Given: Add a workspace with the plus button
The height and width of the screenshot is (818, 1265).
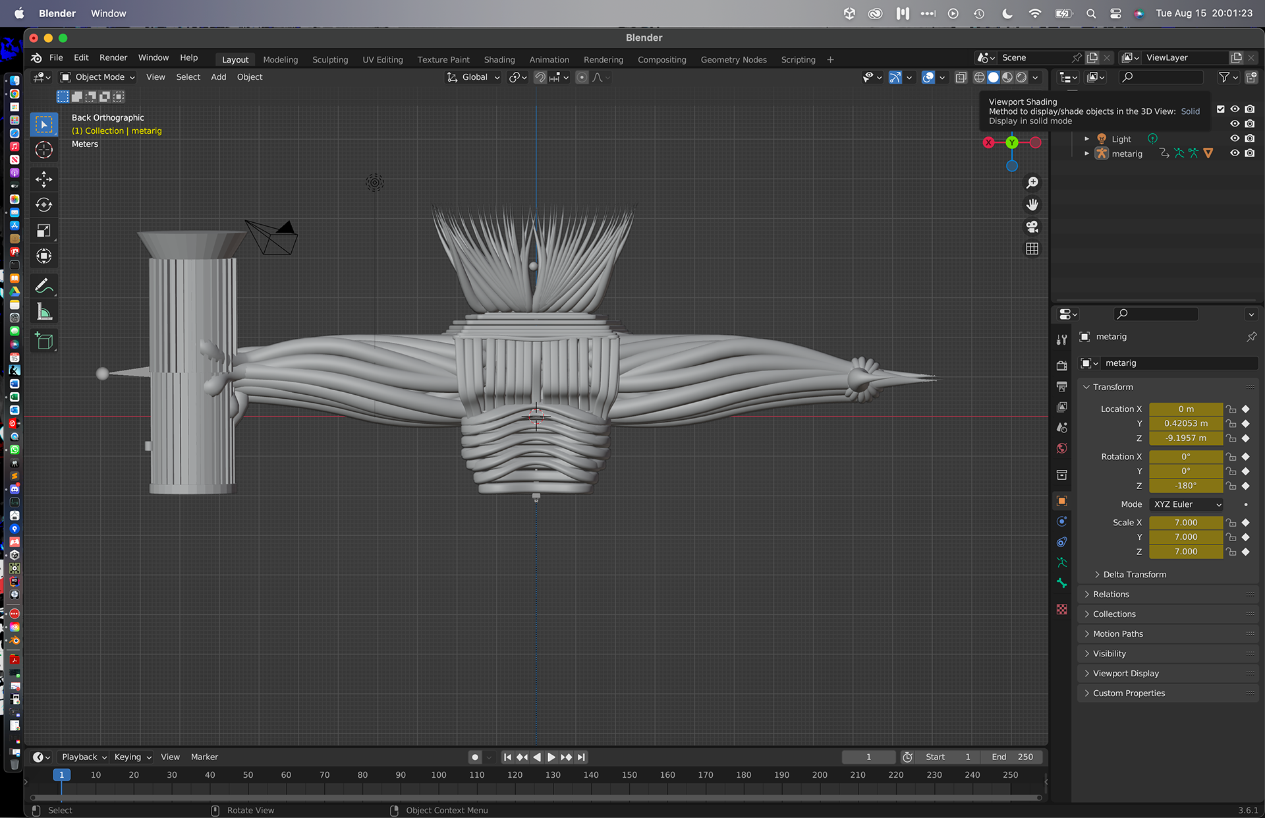Looking at the screenshot, I should pos(830,59).
